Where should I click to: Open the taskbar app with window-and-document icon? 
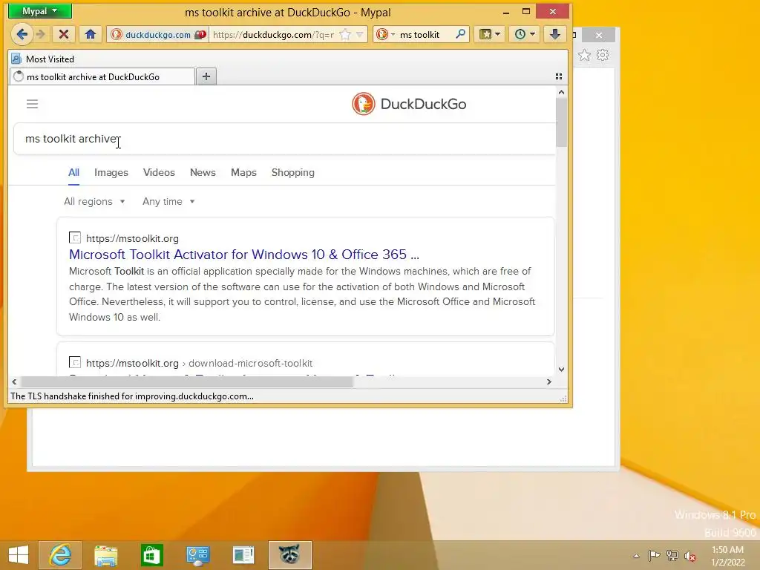point(243,555)
